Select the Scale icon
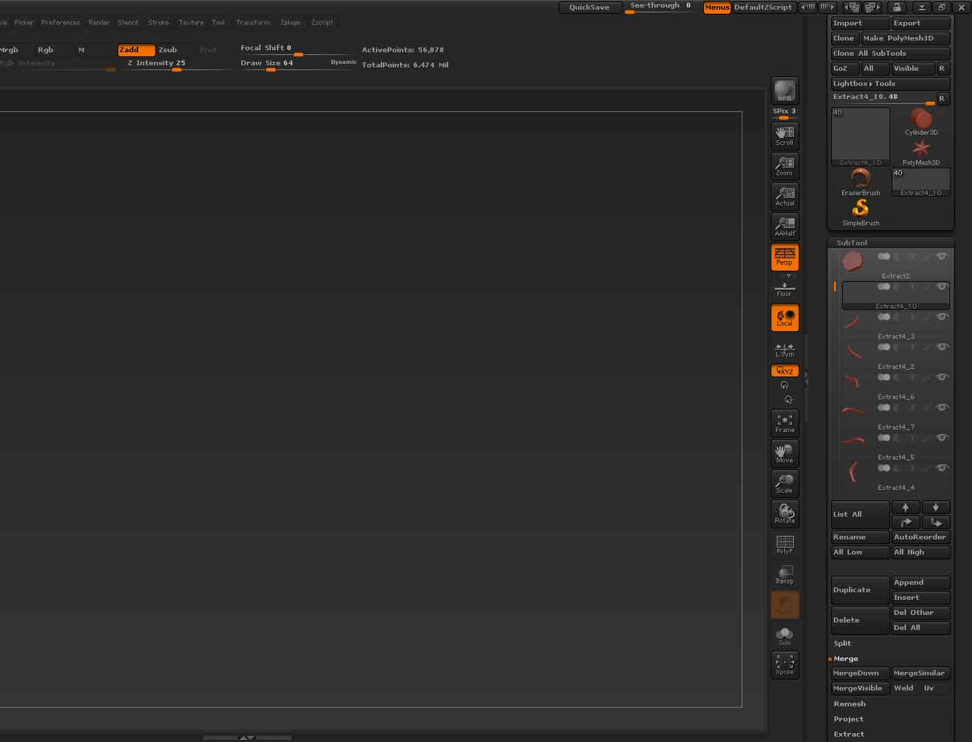The height and width of the screenshot is (742, 972). pyautogui.click(x=784, y=484)
